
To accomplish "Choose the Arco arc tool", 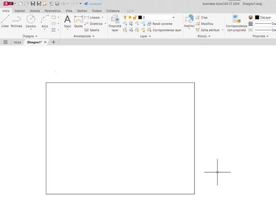I will tap(45, 21).
